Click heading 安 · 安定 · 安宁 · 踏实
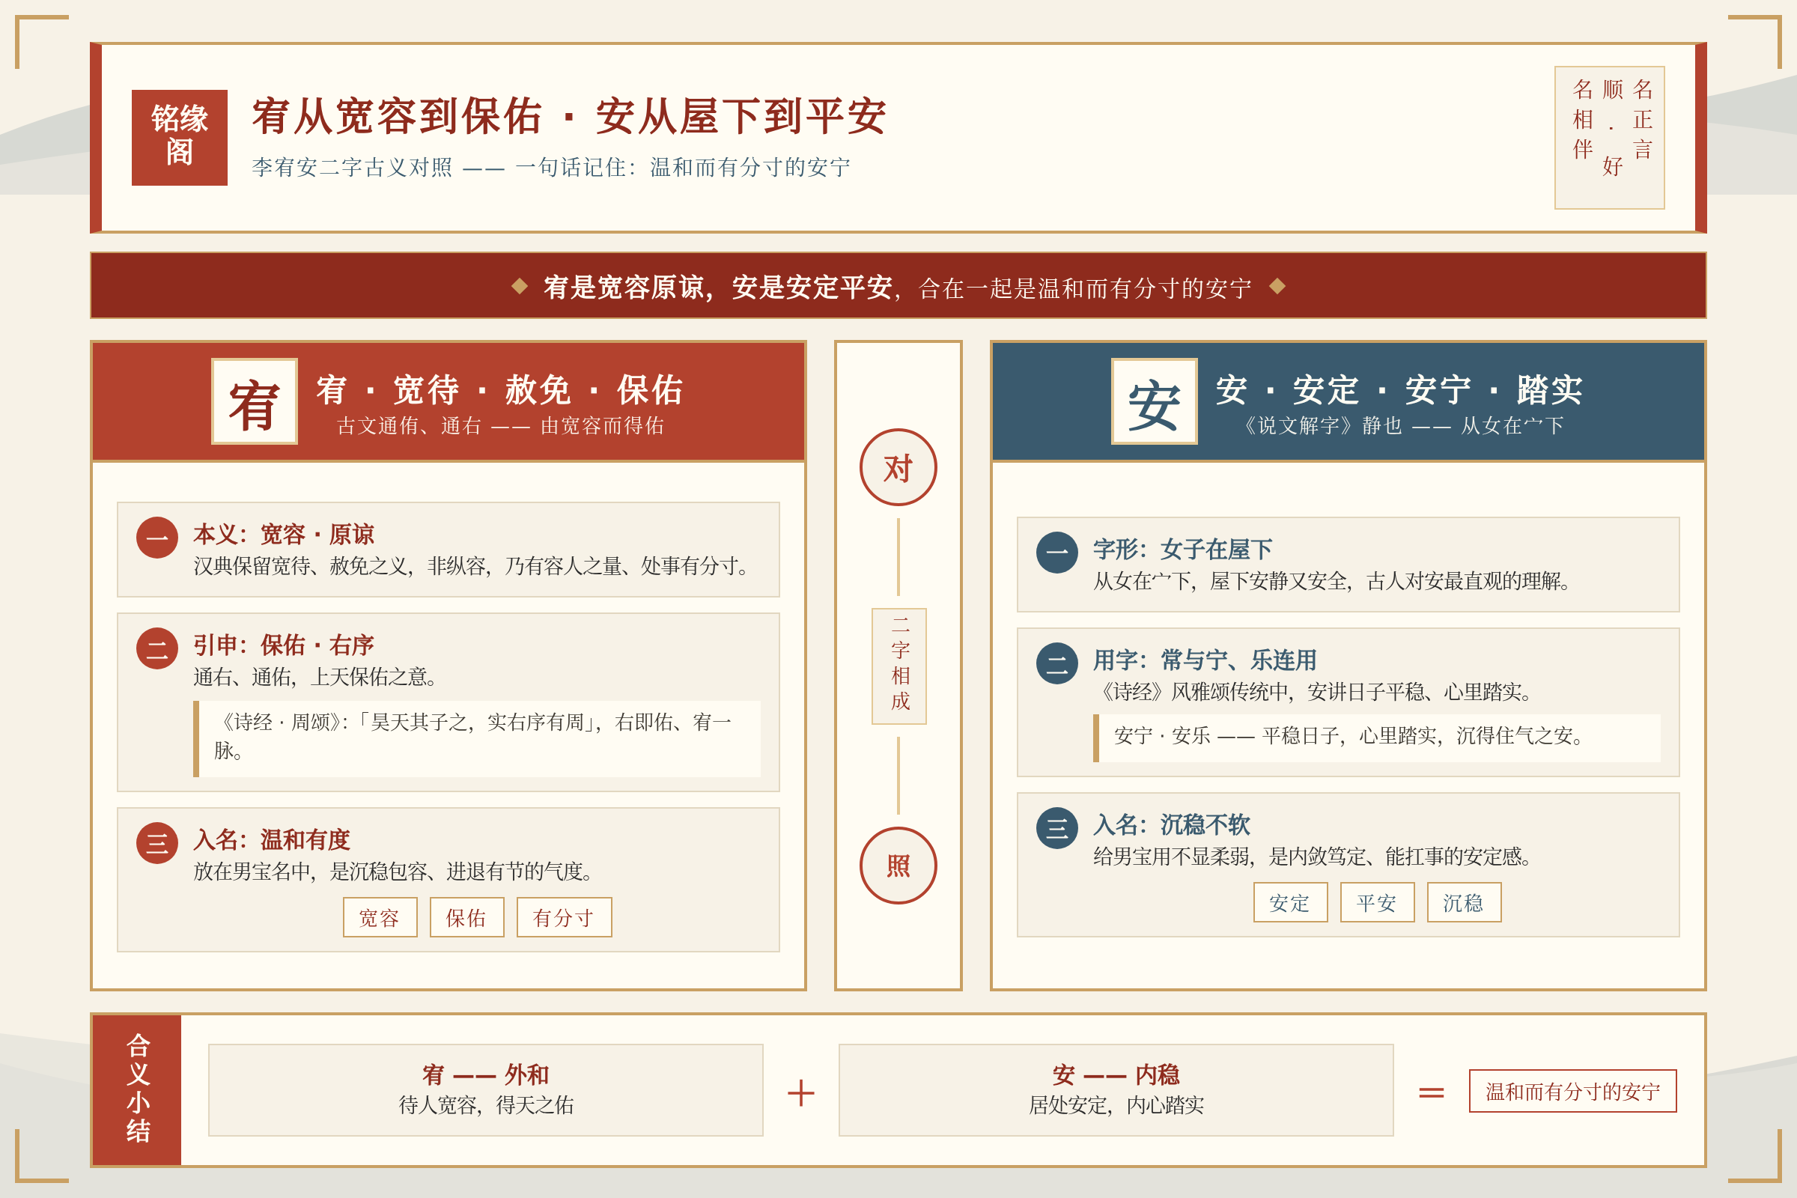This screenshot has width=1797, height=1198. [1399, 389]
